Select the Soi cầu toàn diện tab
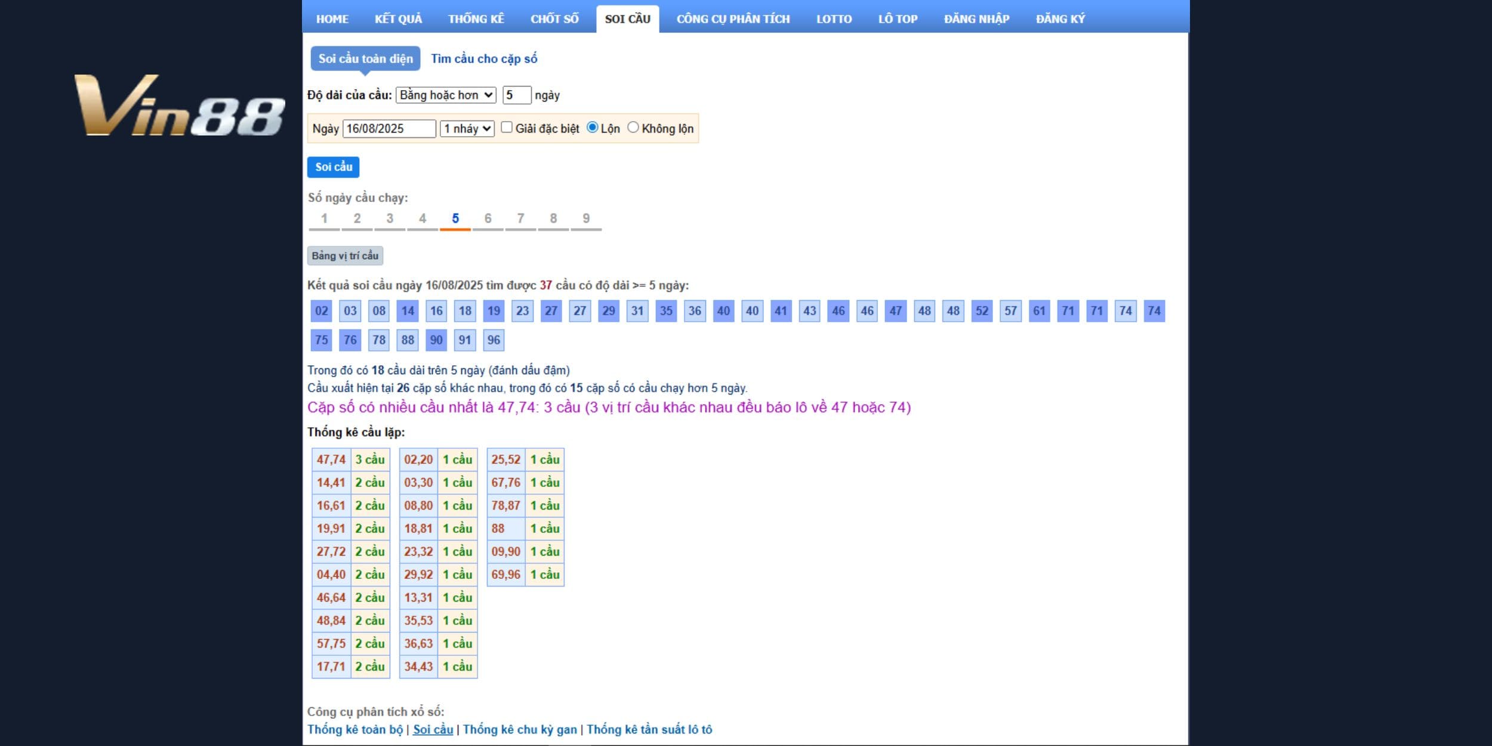This screenshot has width=1492, height=746. pyautogui.click(x=365, y=58)
